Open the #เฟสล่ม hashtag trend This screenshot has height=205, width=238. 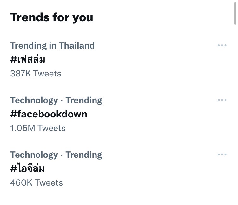coord(28,59)
